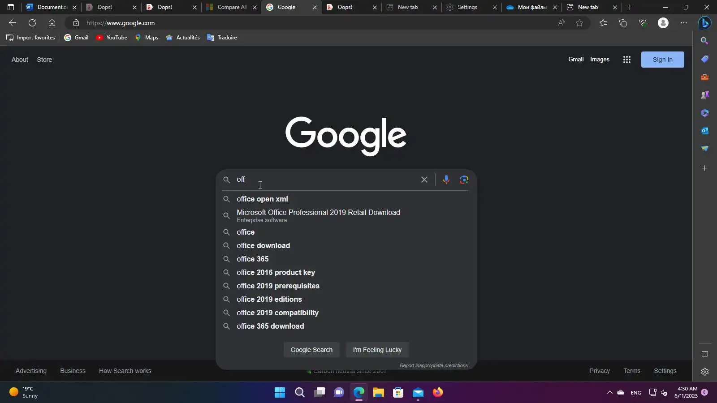Open the Windows Start menu

pyautogui.click(x=280, y=393)
